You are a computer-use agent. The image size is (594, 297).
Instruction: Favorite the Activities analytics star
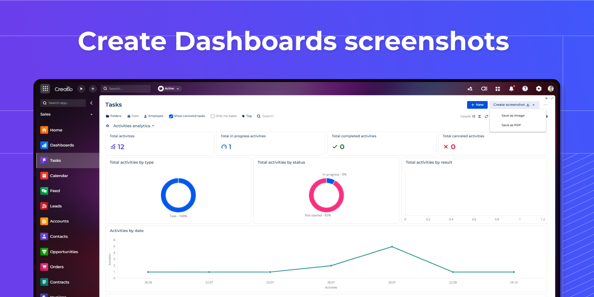pos(108,126)
